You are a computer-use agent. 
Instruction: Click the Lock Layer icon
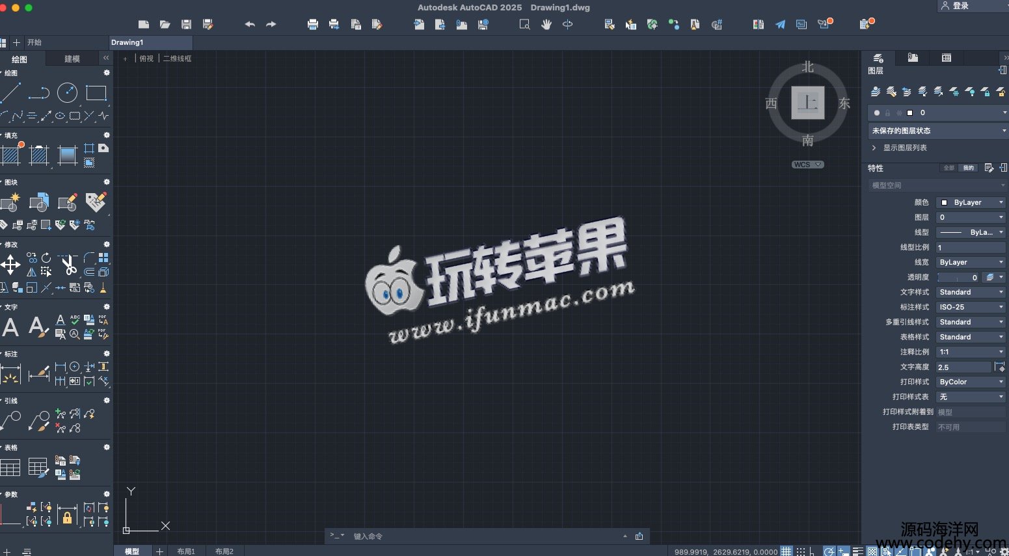986,92
